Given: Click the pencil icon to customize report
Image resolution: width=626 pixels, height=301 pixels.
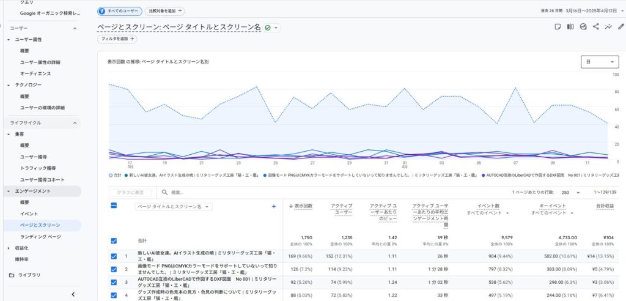Looking at the screenshot, I should [621, 27].
